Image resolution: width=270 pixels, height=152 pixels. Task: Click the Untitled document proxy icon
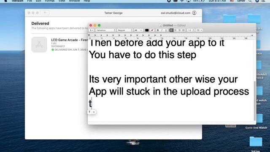(x=160, y=25)
